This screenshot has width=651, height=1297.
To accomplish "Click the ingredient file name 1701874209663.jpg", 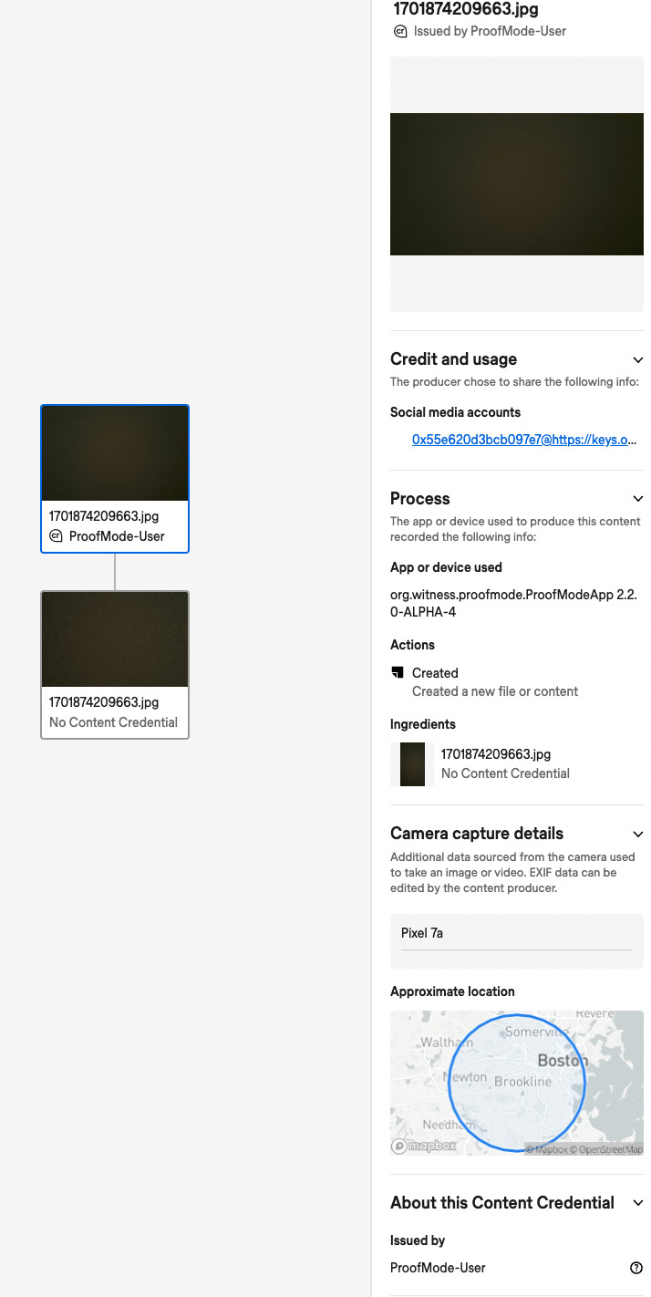I will click(x=495, y=754).
